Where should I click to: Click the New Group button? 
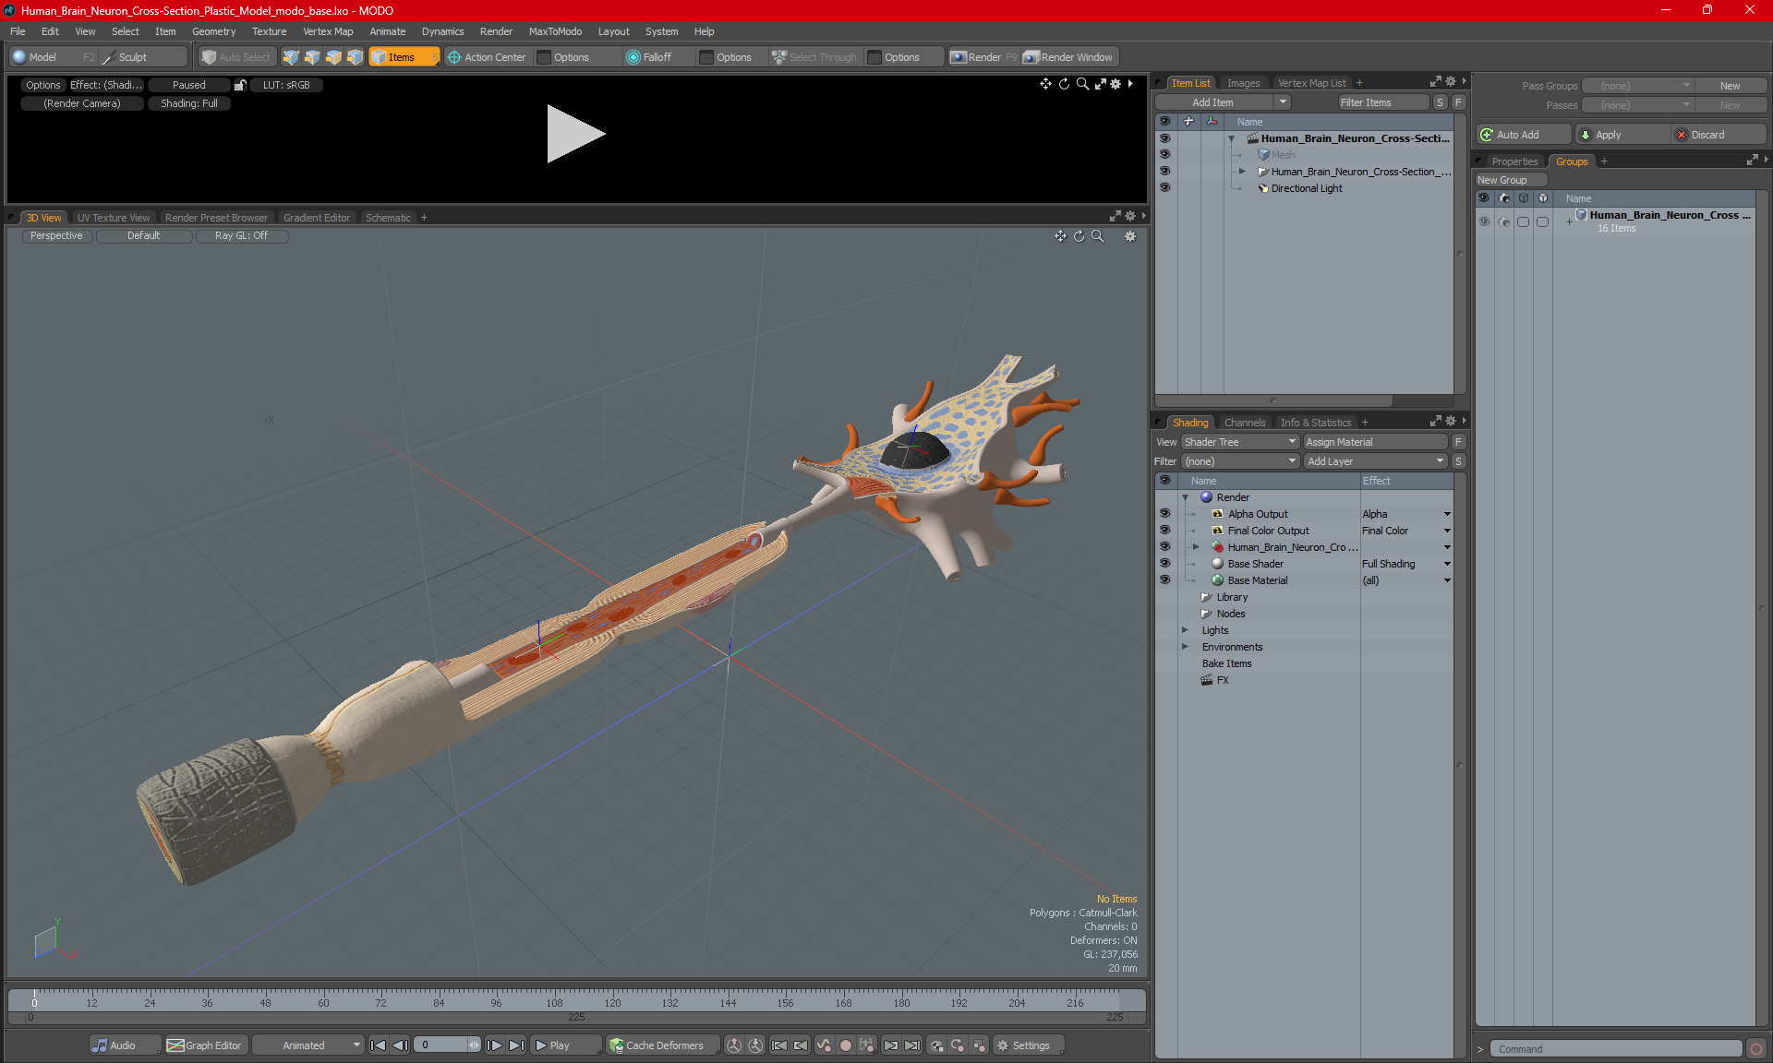[x=1511, y=180]
